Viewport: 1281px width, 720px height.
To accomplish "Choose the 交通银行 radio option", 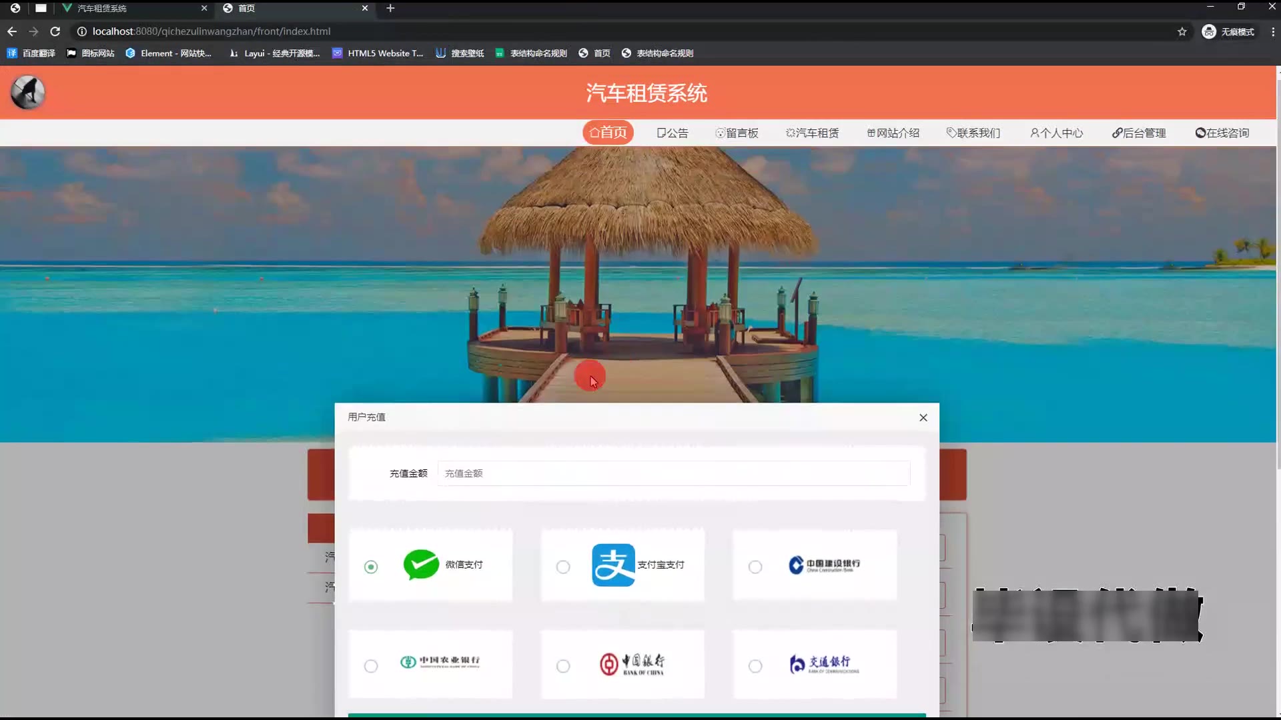I will tap(755, 666).
